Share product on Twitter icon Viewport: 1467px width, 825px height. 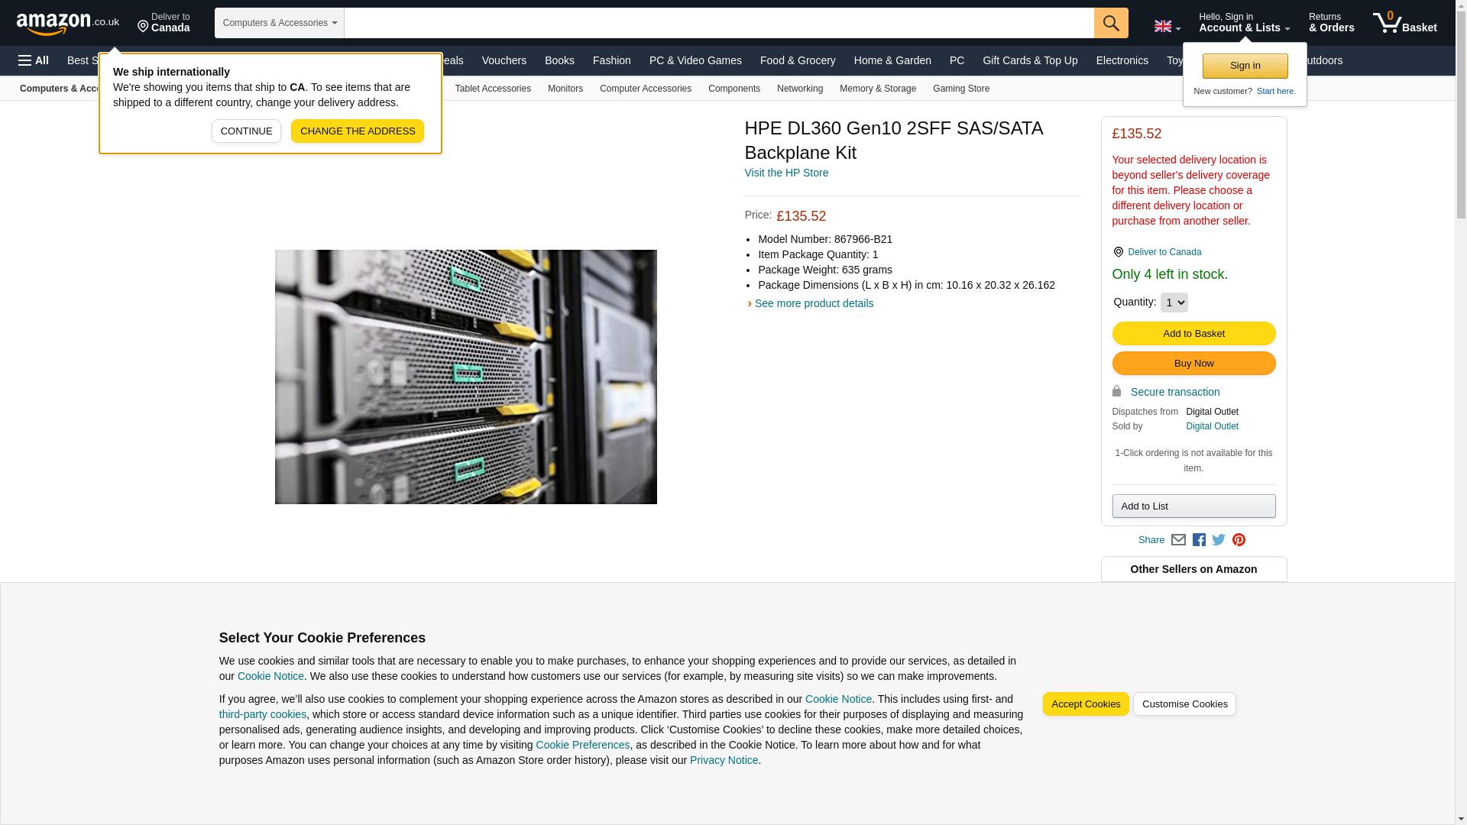(x=1219, y=540)
